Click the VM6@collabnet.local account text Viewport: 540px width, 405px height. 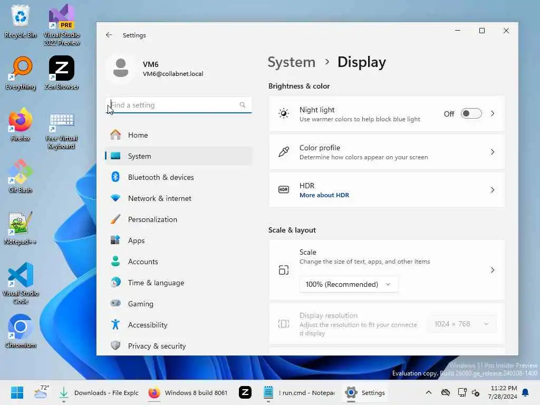pos(173,74)
